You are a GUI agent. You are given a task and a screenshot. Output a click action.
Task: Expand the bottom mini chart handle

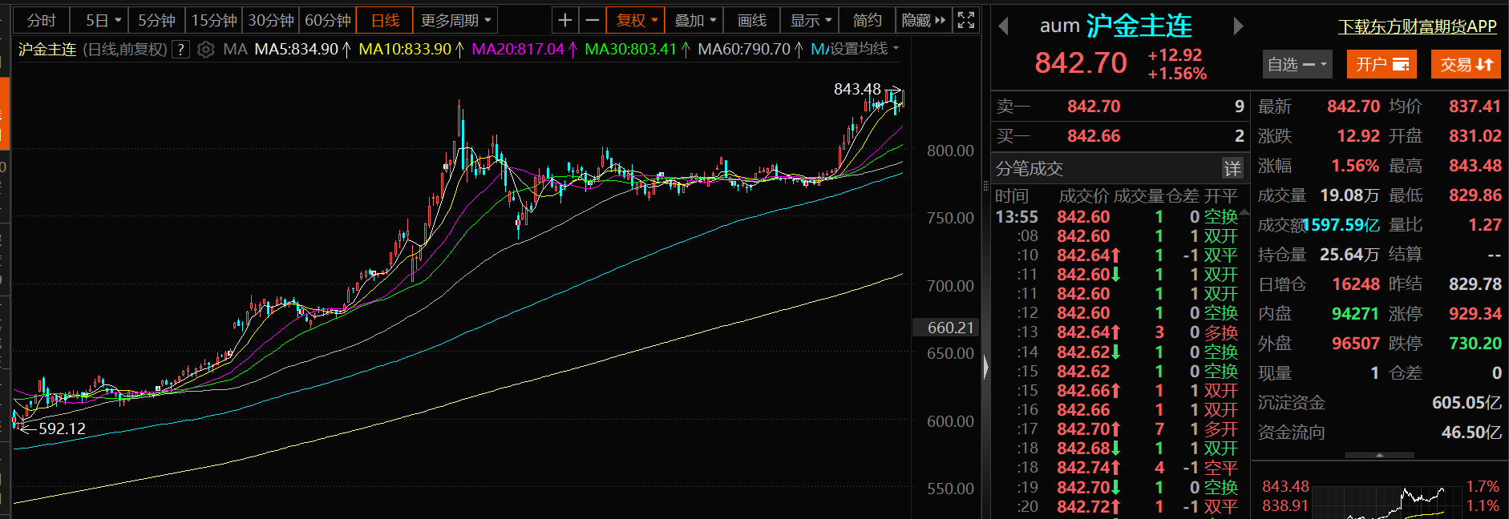point(1379,455)
